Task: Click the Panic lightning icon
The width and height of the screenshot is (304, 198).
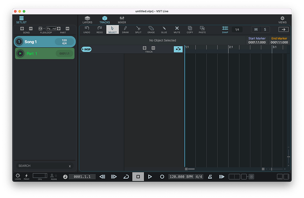Action: (x=26, y=176)
